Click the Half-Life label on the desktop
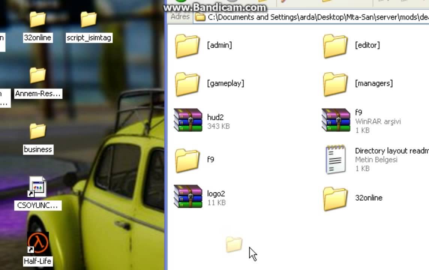429x270 pixels. coord(37,261)
